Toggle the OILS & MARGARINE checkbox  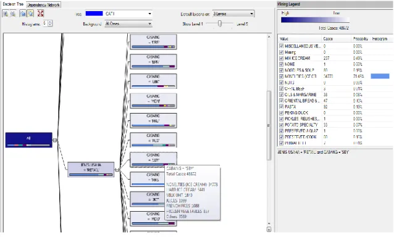coord(281,94)
